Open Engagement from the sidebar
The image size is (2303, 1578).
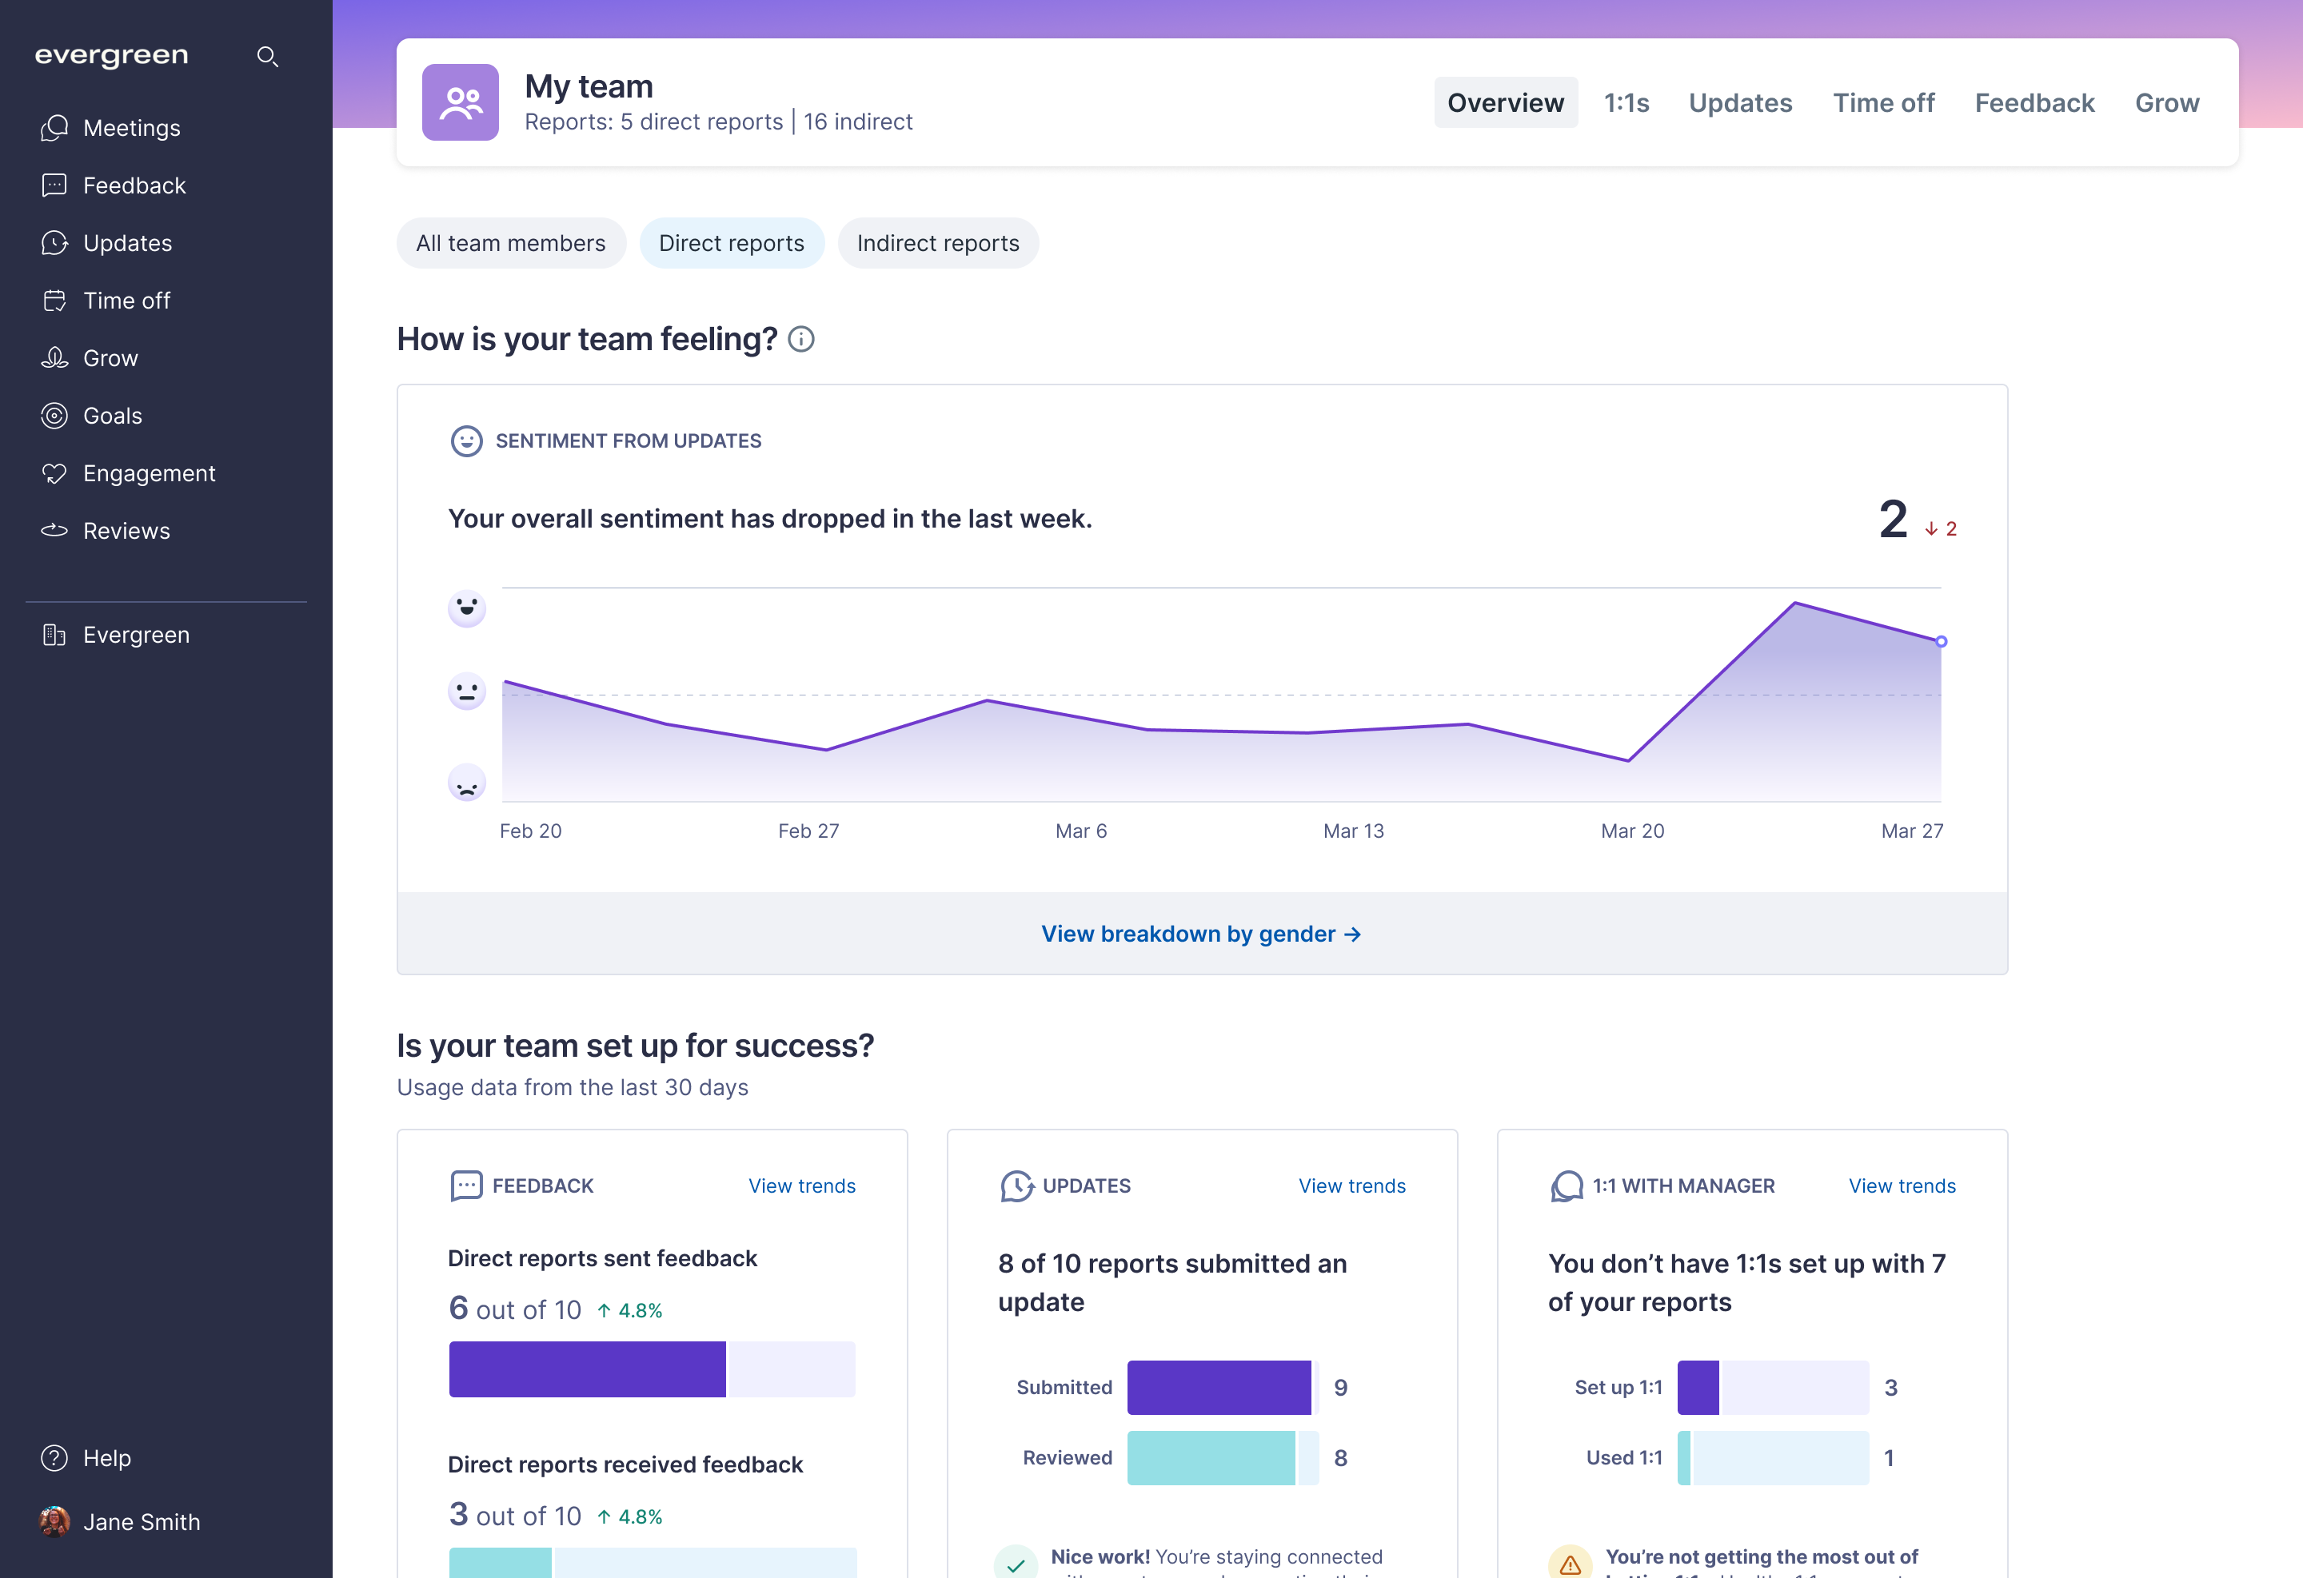point(150,472)
